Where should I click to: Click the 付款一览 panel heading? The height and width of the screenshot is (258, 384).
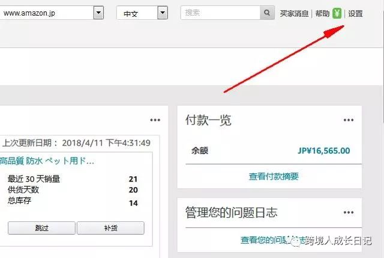[208, 120]
